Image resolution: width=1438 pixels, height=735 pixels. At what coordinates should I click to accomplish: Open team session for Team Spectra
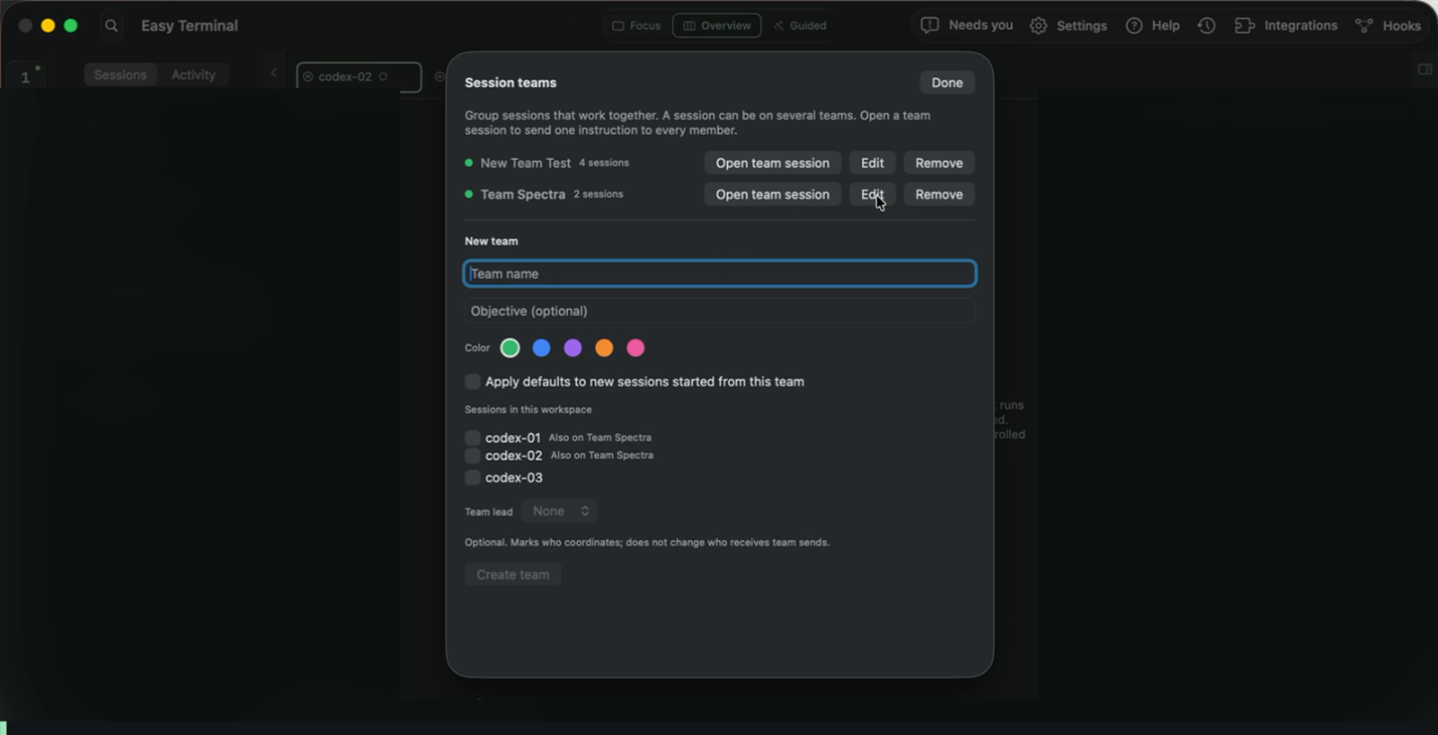pyautogui.click(x=772, y=194)
